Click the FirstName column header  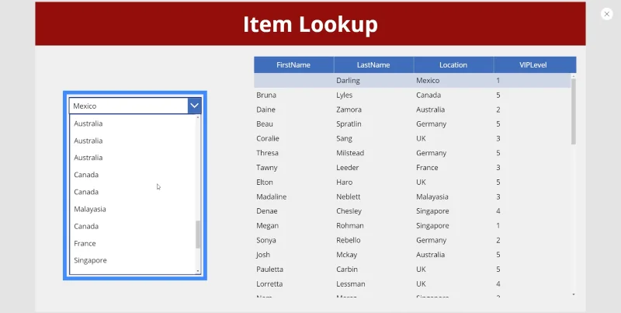pos(293,65)
